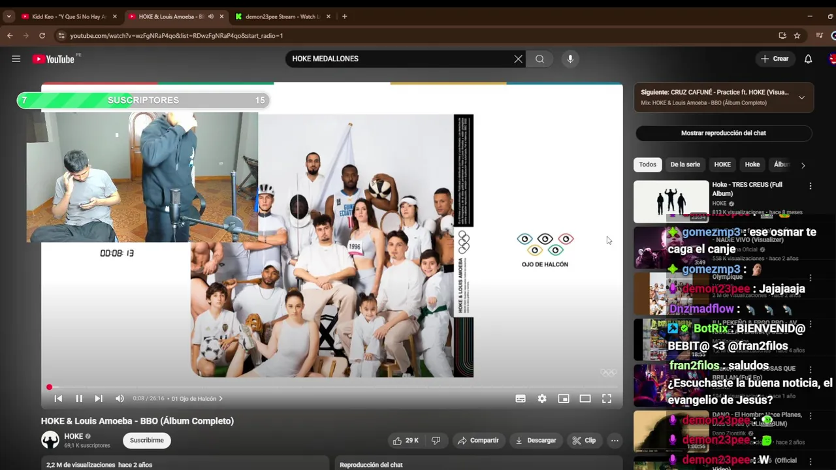
Task: Open HOKE channel avatar
Action: (x=50, y=440)
